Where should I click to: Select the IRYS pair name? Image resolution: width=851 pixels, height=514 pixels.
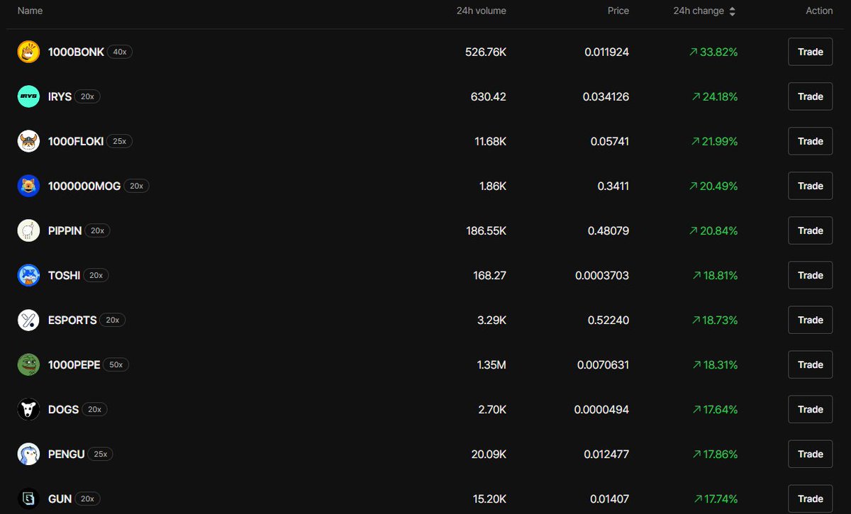(60, 96)
